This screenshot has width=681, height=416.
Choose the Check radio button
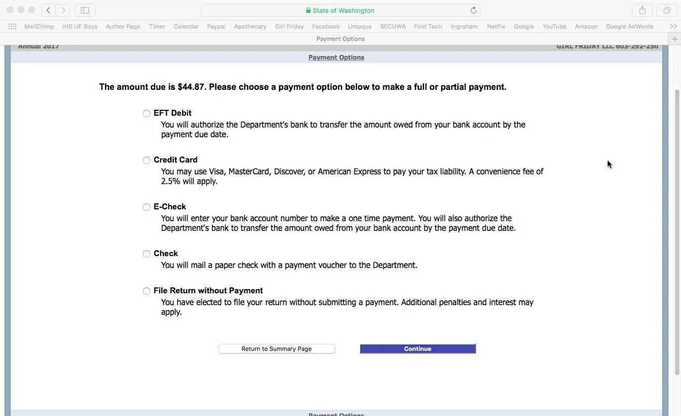pos(147,254)
